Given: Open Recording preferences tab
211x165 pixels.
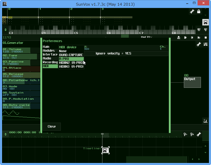Looking at the screenshot, I should [x=50, y=62].
